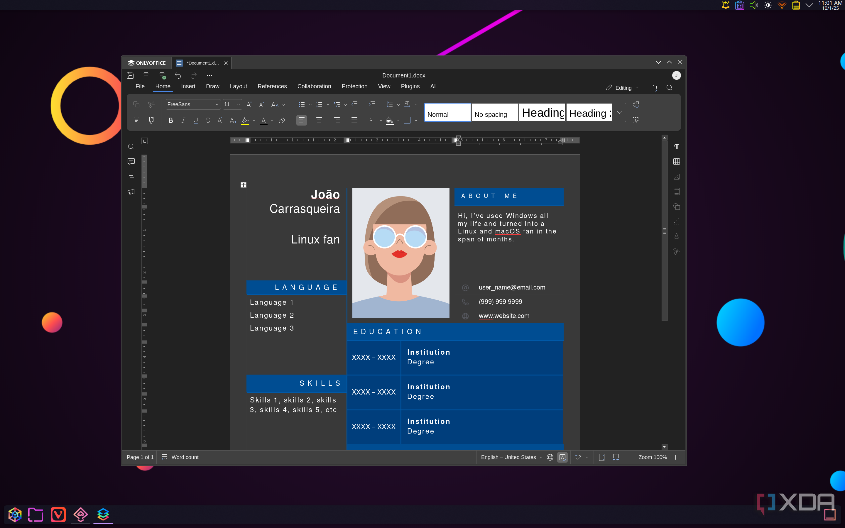The height and width of the screenshot is (528, 845).
Task: Apply the No spacing style
Action: pos(494,112)
